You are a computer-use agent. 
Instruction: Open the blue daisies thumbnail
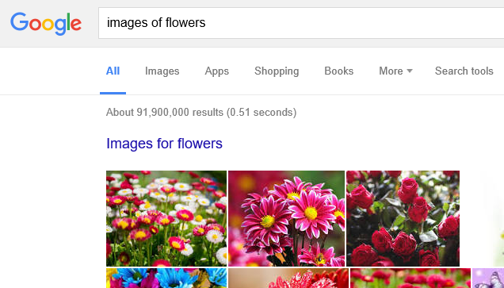(x=166, y=278)
